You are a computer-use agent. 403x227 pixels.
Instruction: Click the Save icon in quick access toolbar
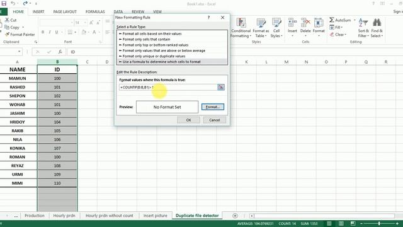[x=4, y=3]
